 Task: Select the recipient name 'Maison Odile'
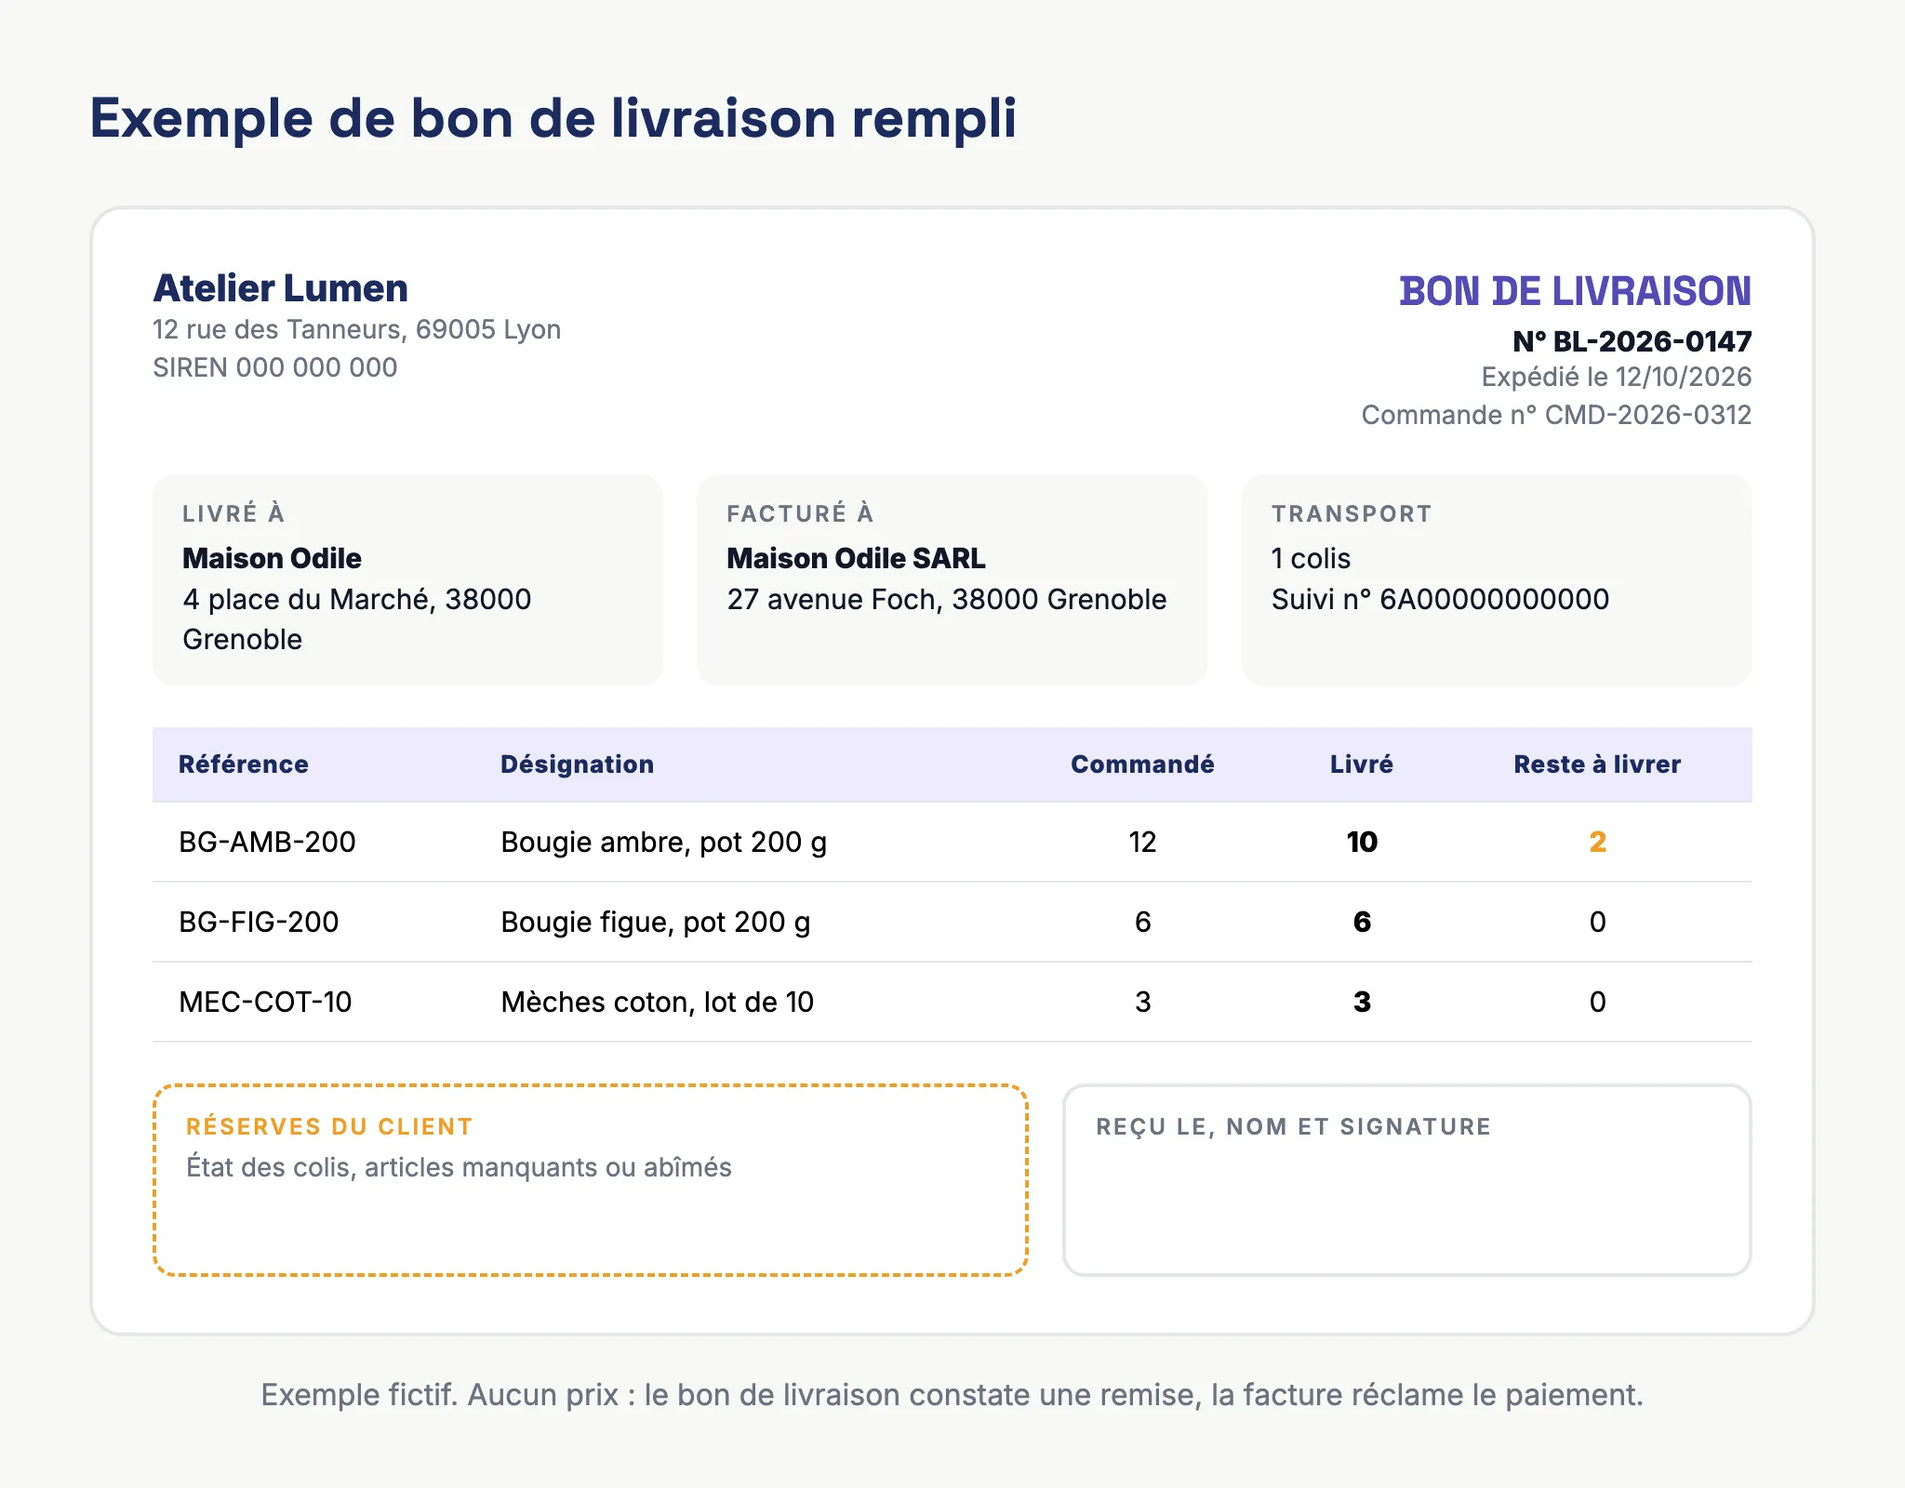272,558
